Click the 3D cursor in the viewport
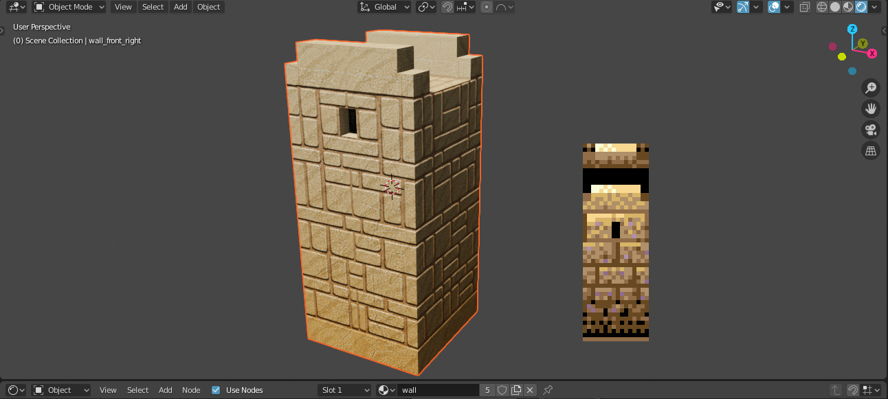This screenshot has height=399, width=888. pyautogui.click(x=392, y=186)
